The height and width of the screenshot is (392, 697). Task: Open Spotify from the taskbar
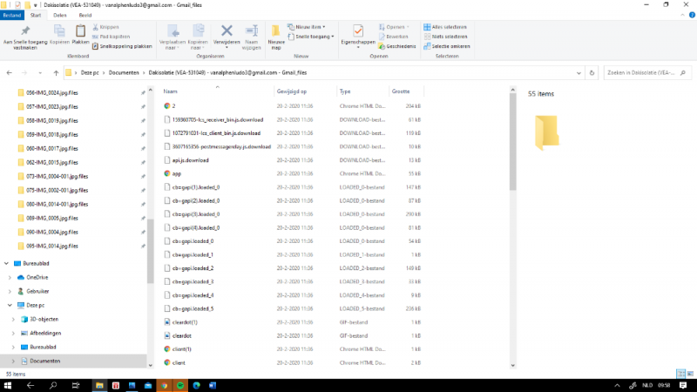point(180,384)
